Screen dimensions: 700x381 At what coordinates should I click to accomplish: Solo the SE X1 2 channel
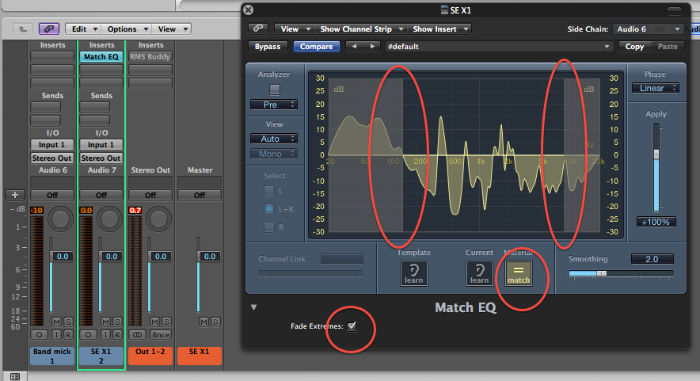coord(117,322)
